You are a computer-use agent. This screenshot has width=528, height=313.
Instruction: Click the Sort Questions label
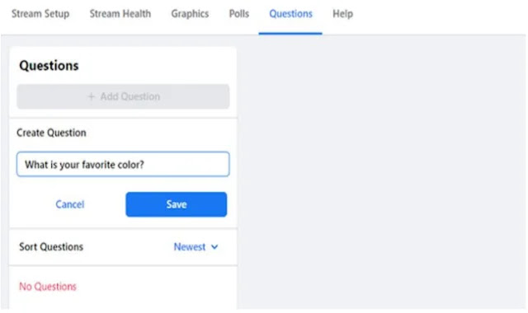pos(51,247)
